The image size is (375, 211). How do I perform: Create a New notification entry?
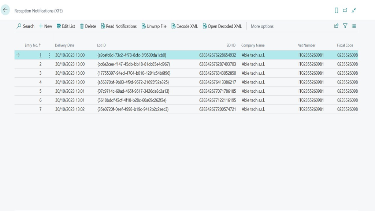point(45,26)
